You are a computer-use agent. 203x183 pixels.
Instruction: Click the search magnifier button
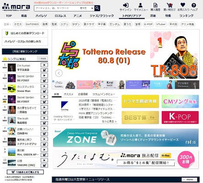point(97,8)
